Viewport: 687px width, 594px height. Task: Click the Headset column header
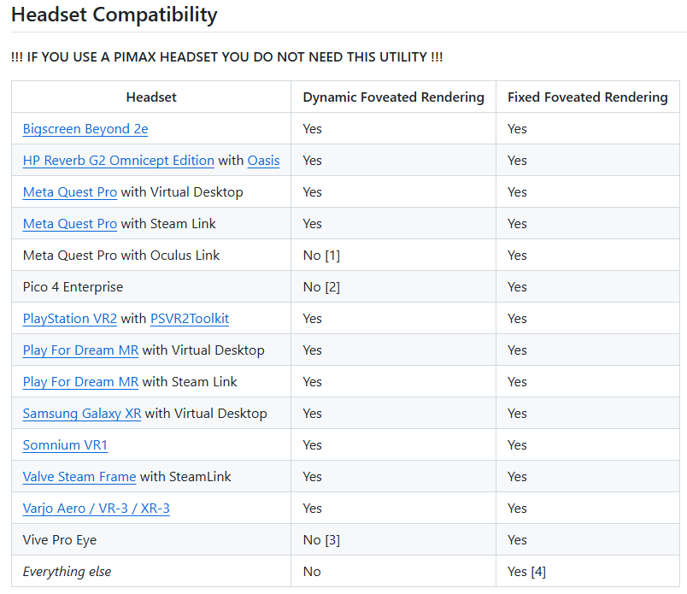151,97
